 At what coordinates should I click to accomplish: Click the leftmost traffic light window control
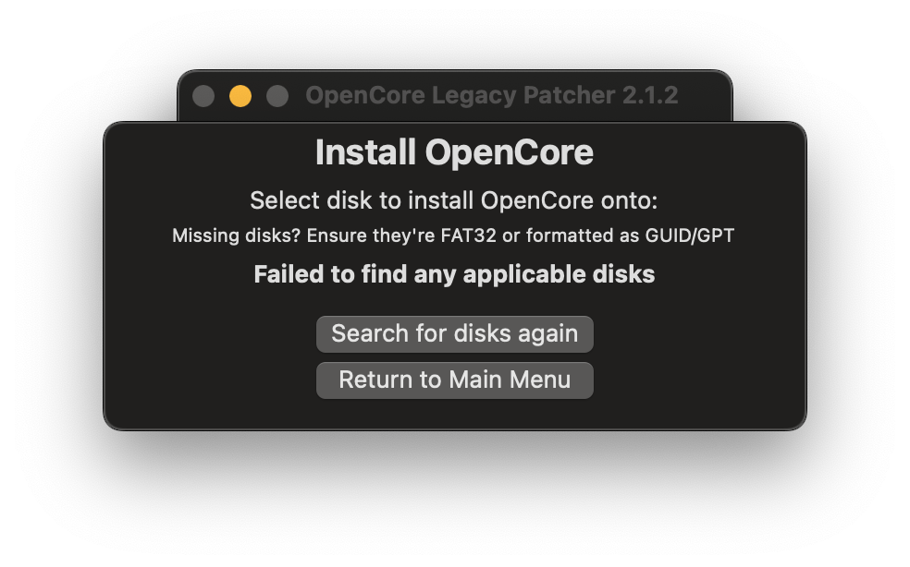pos(203,95)
